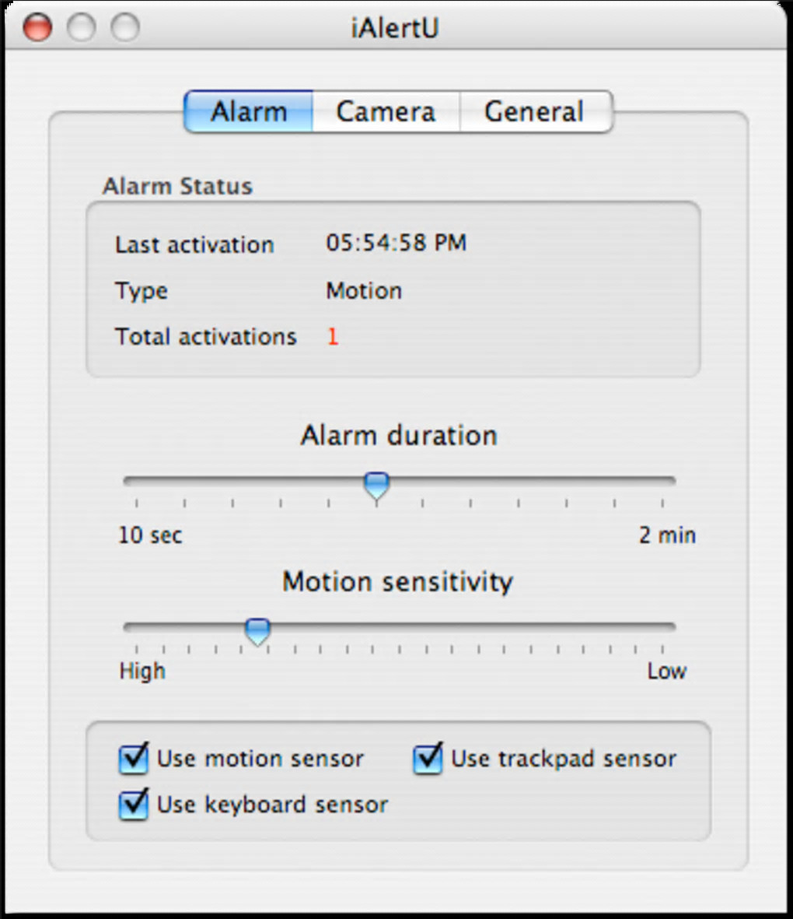Open the Camera tab
The width and height of the screenshot is (793, 919).
coord(386,112)
